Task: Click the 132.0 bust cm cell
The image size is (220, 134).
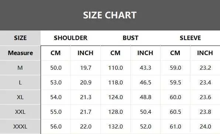Action: 116,127
